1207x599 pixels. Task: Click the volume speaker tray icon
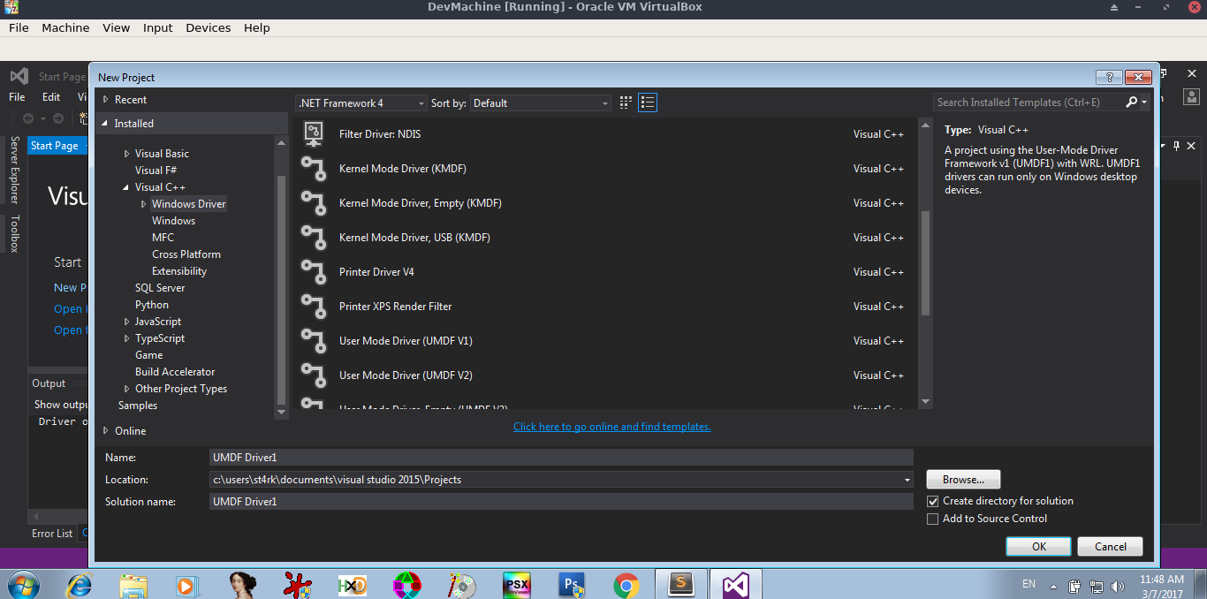[1117, 585]
